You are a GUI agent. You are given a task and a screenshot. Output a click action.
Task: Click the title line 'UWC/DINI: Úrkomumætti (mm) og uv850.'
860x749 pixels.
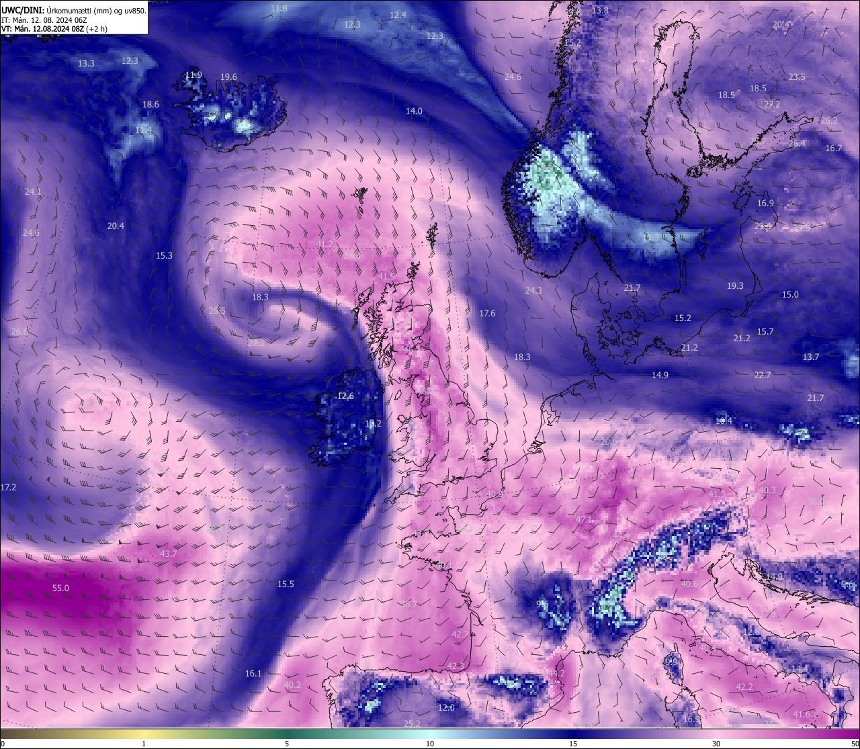tap(74, 11)
